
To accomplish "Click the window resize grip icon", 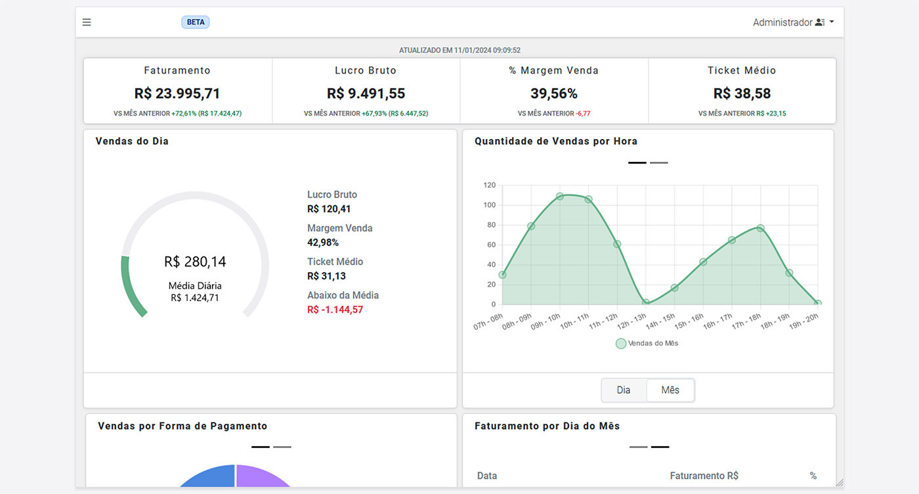I will 840,482.
